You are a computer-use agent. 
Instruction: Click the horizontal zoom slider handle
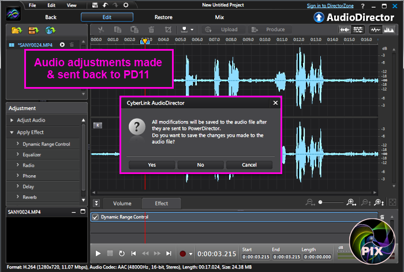320,202
